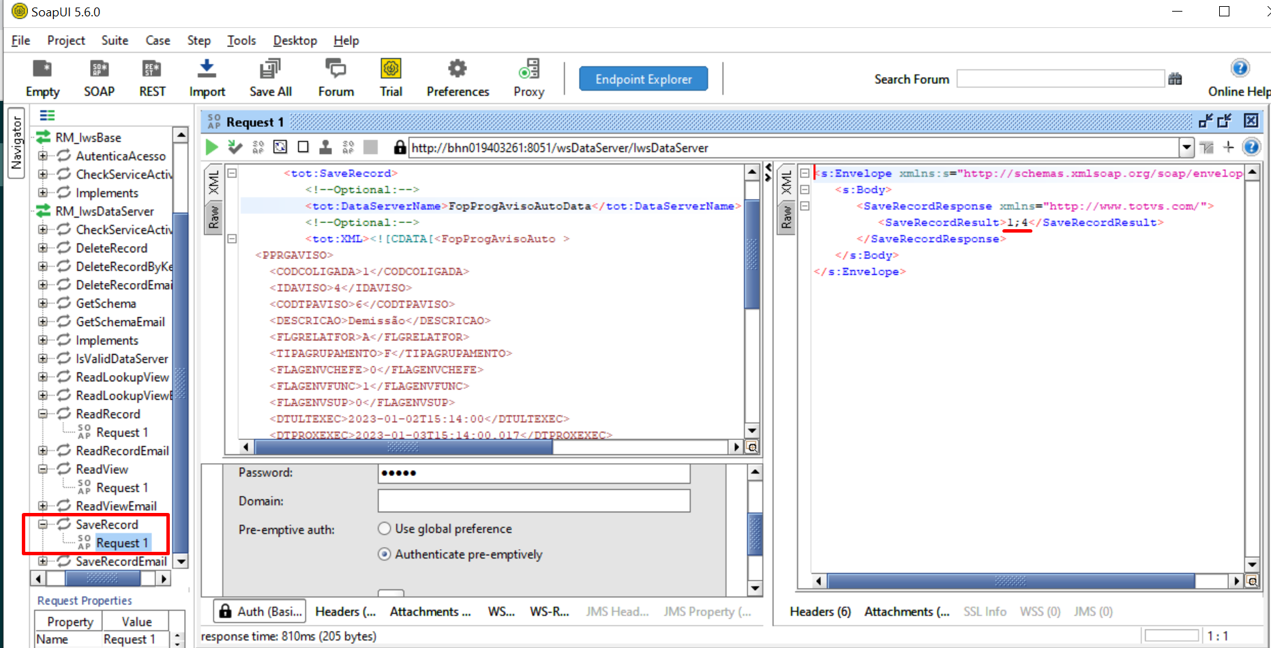Submit the request with the green play icon
Screen dimensions: 1271x648
click(212, 147)
